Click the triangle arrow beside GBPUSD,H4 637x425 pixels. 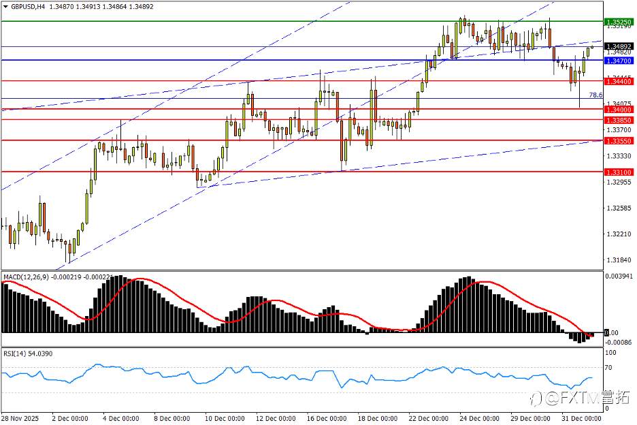click(5, 7)
